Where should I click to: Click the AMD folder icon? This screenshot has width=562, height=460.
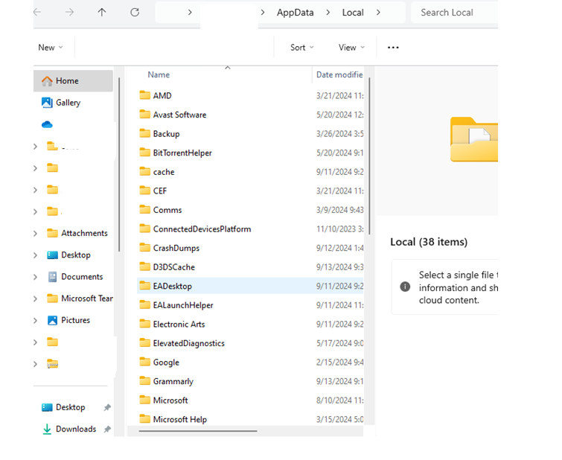145,95
